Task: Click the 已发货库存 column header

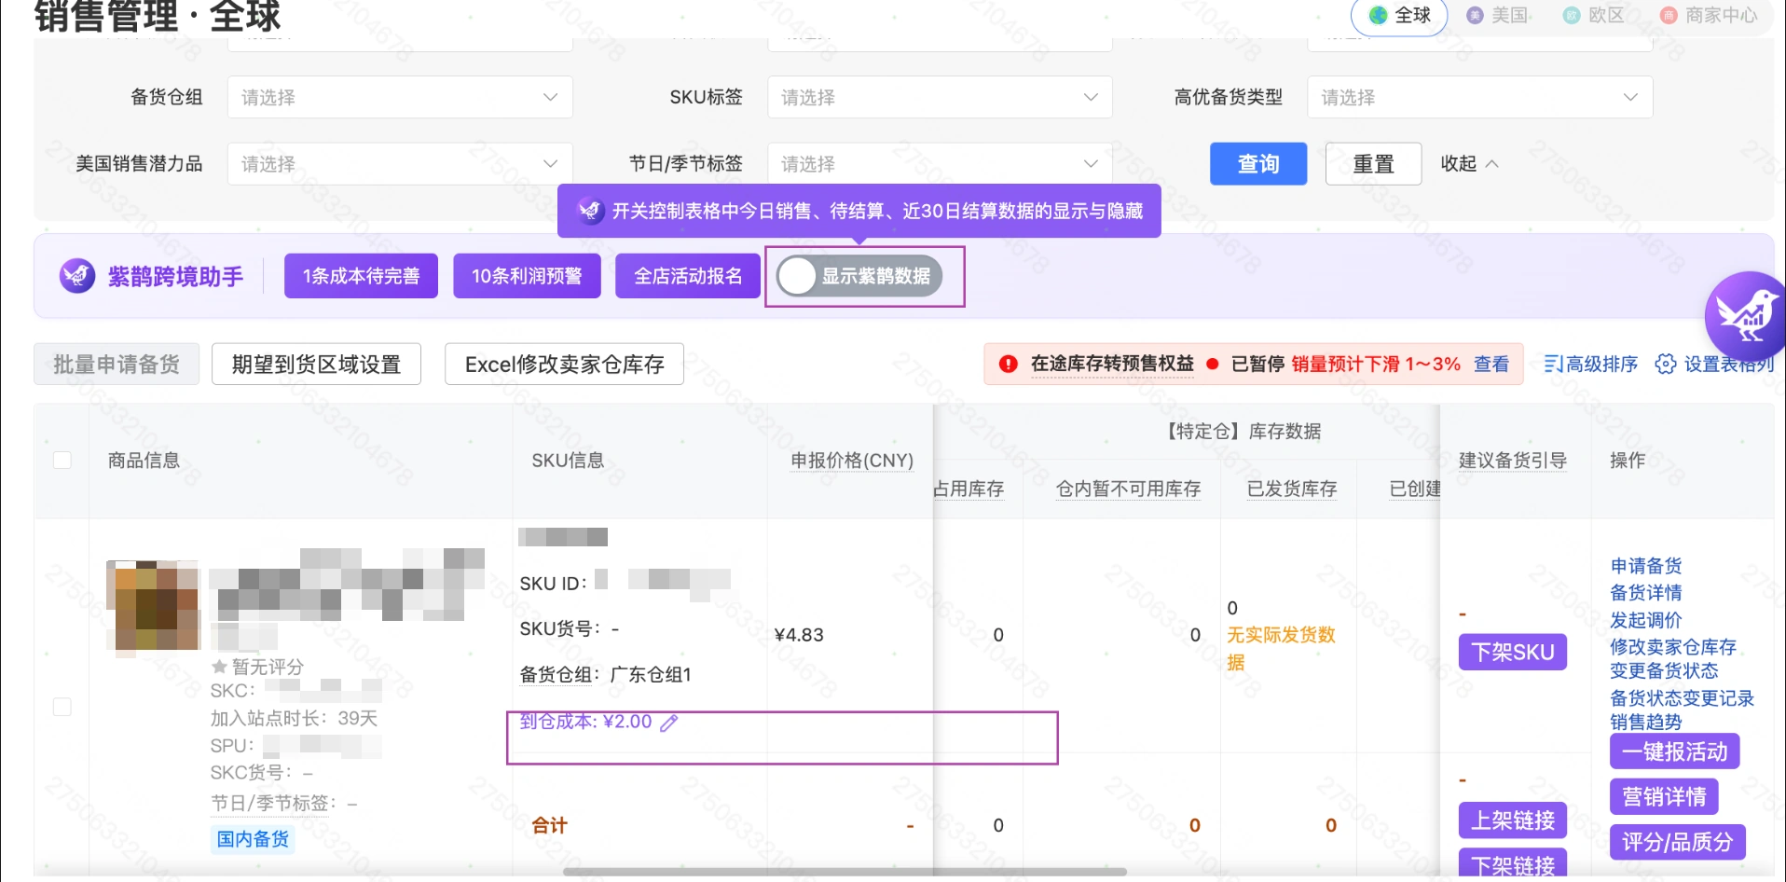Action: pos(1292,489)
